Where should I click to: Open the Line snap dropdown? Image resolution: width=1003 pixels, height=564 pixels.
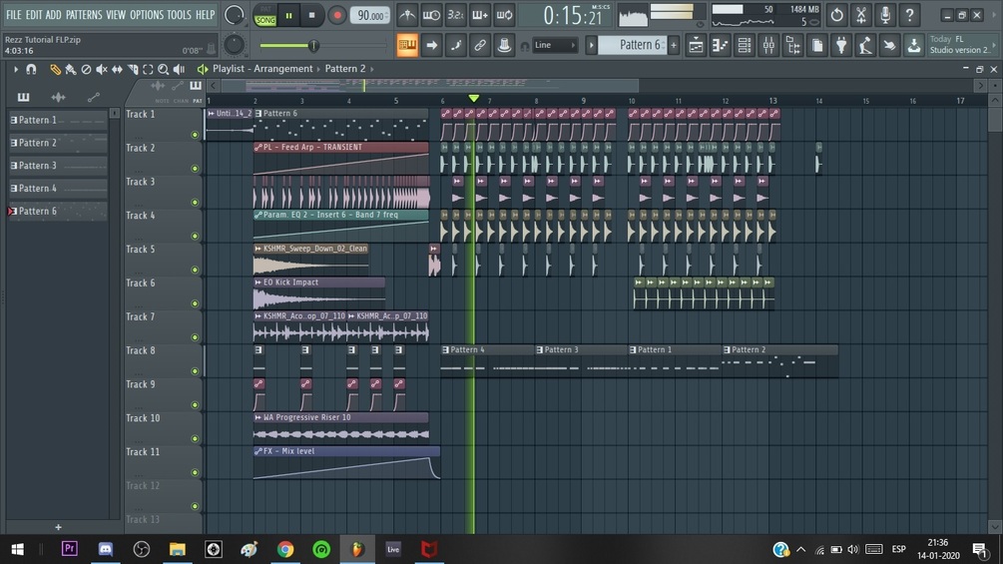pyautogui.click(x=555, y=45)
